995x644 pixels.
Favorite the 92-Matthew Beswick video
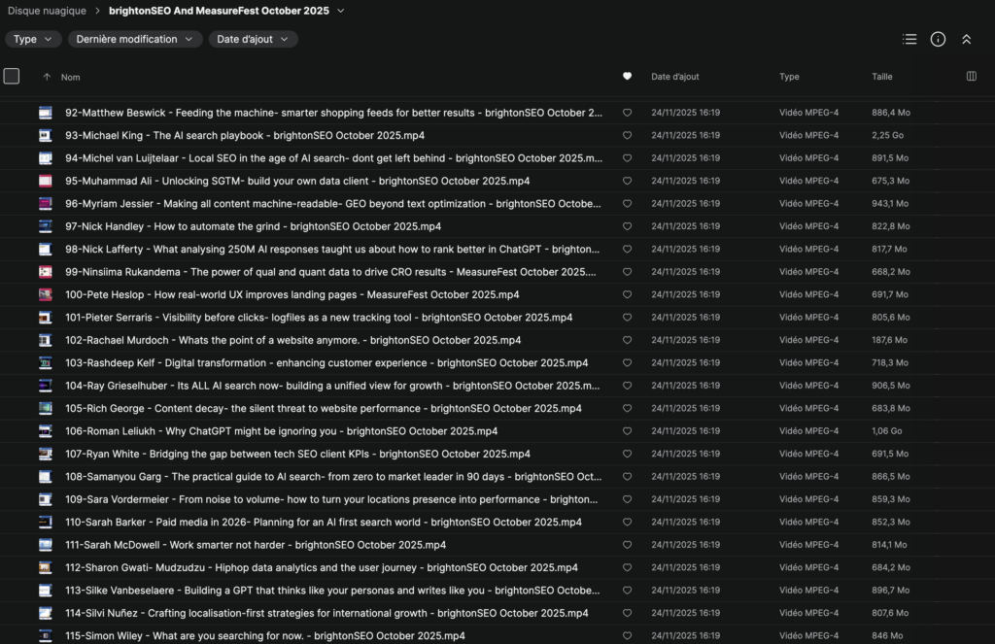(x=627, y=113)
